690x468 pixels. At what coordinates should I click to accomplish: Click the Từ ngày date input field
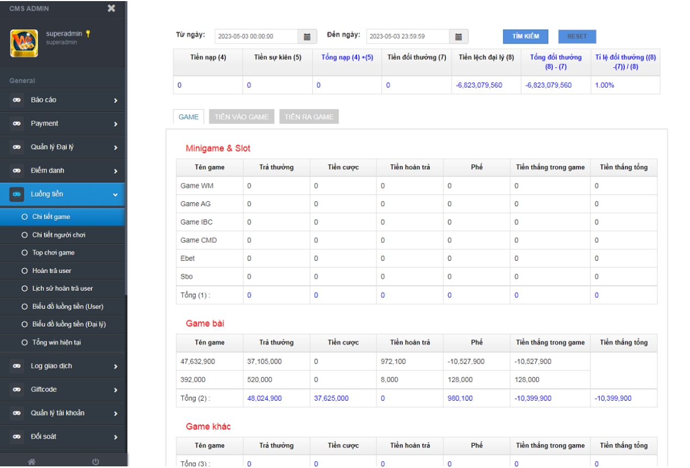tap(257, 36)
